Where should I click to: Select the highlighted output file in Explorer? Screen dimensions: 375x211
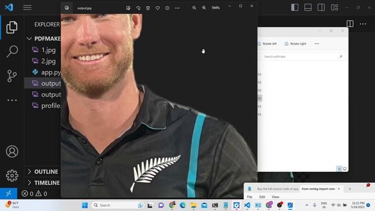(43, 83)
